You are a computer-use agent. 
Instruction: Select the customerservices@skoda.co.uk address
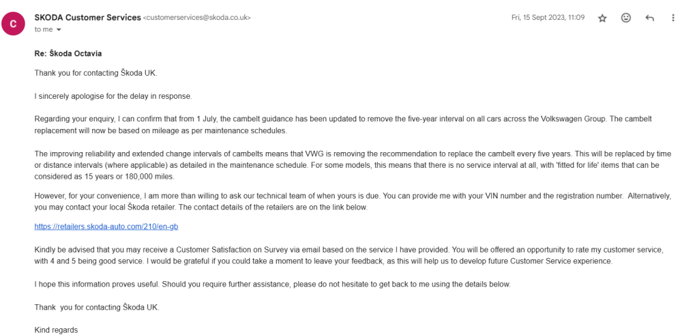[196, 18]
